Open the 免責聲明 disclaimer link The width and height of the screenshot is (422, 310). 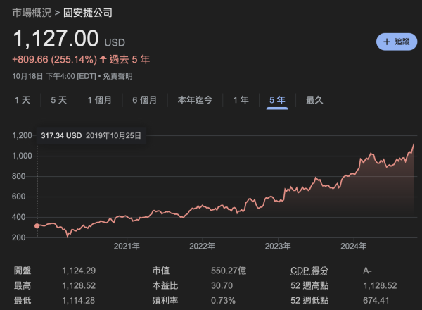tap(117, 76)
